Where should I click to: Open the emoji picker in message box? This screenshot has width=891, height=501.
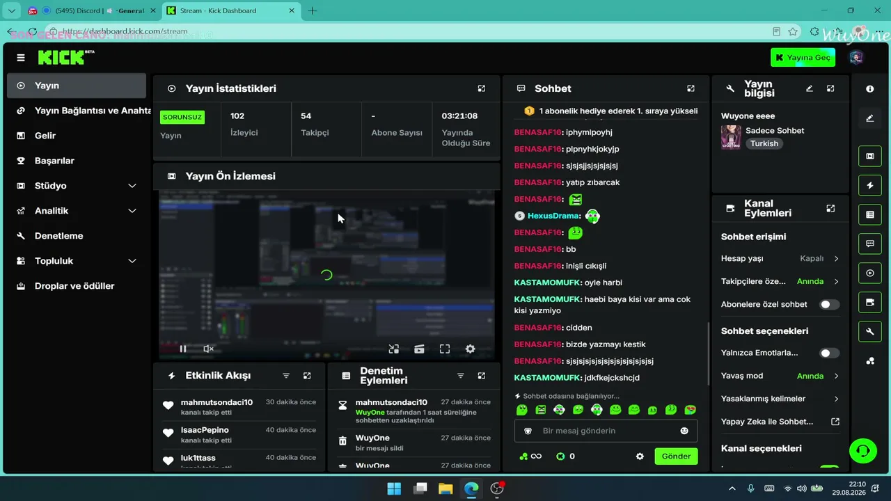[x=684, y=431]
